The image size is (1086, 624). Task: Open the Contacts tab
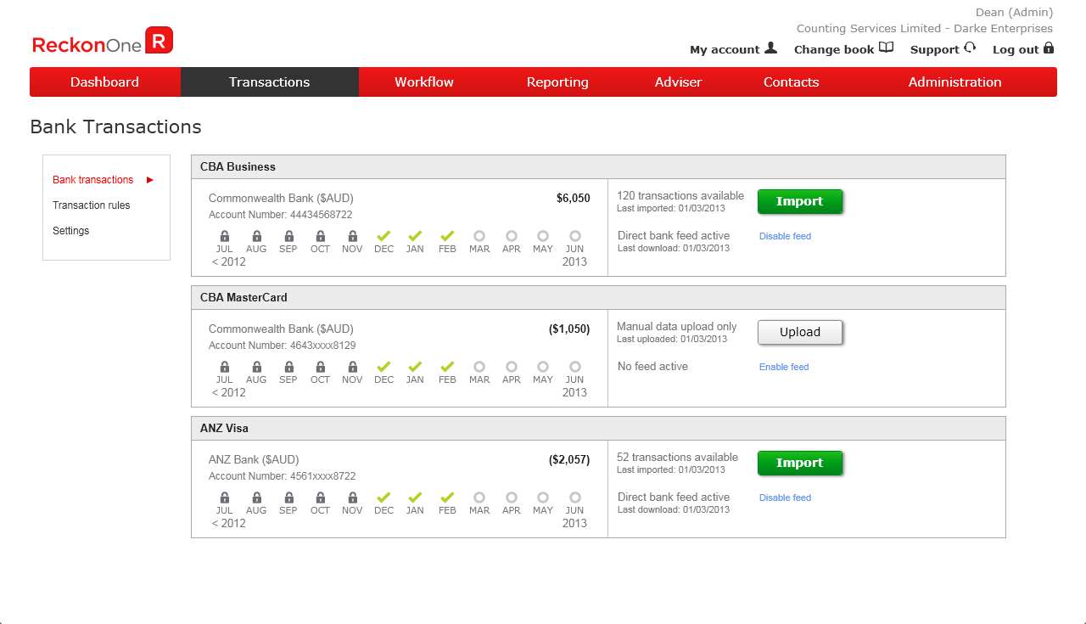[x=791, y=82]
